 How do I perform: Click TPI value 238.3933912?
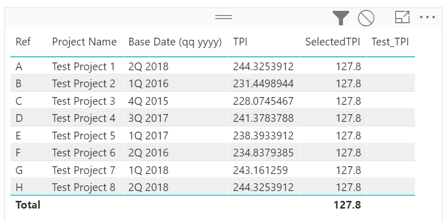263,136
